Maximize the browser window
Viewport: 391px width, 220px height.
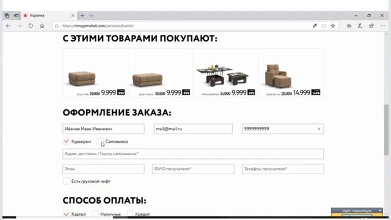point(369,15)
